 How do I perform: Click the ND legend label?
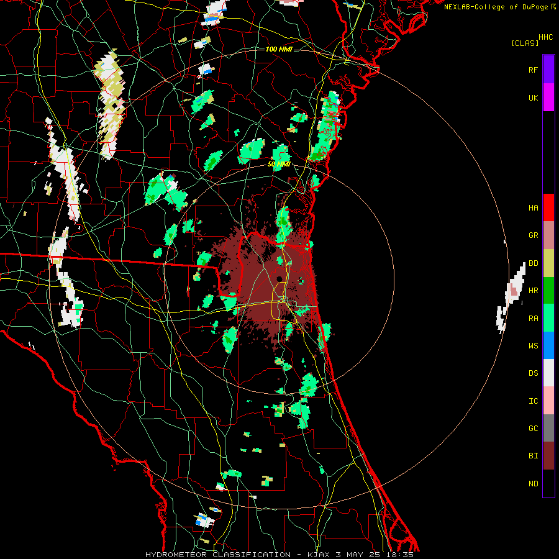point(533,483)
